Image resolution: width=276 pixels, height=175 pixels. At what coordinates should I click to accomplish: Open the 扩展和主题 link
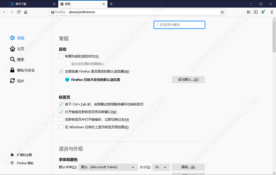tap(24, 155)
